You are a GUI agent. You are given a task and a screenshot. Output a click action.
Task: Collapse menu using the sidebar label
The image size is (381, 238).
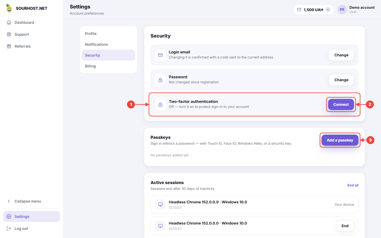[28, 201]
